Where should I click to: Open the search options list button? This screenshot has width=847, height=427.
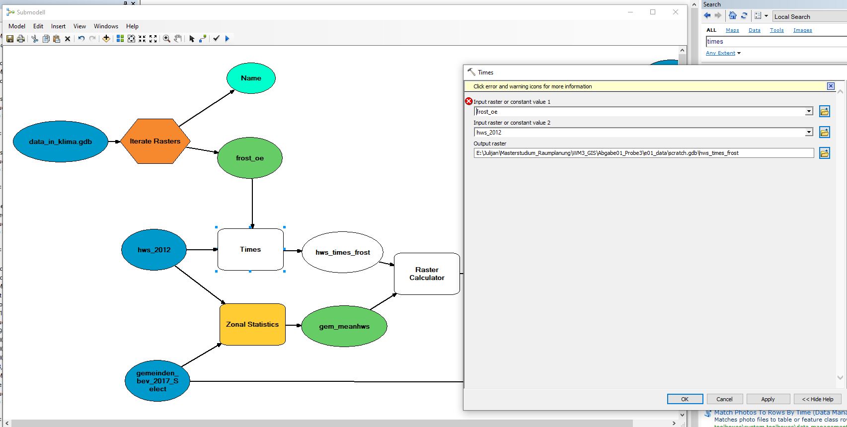click(758, 16)
